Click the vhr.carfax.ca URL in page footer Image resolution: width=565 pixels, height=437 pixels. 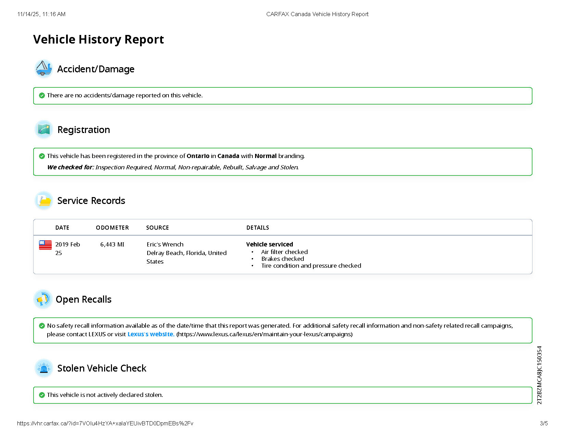pos(105,423)
